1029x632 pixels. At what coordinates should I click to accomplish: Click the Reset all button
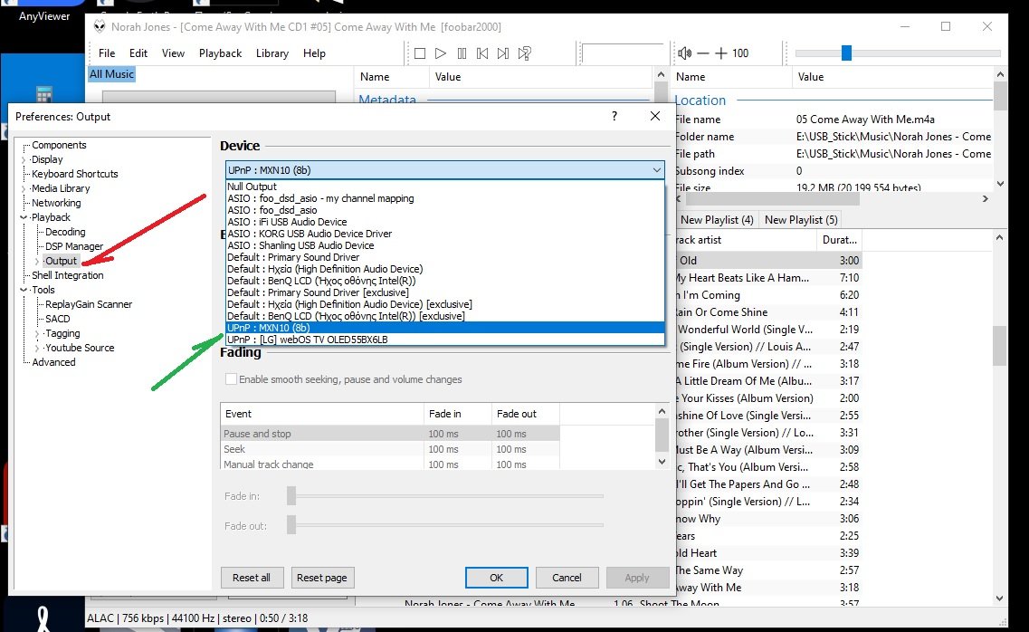252,577
